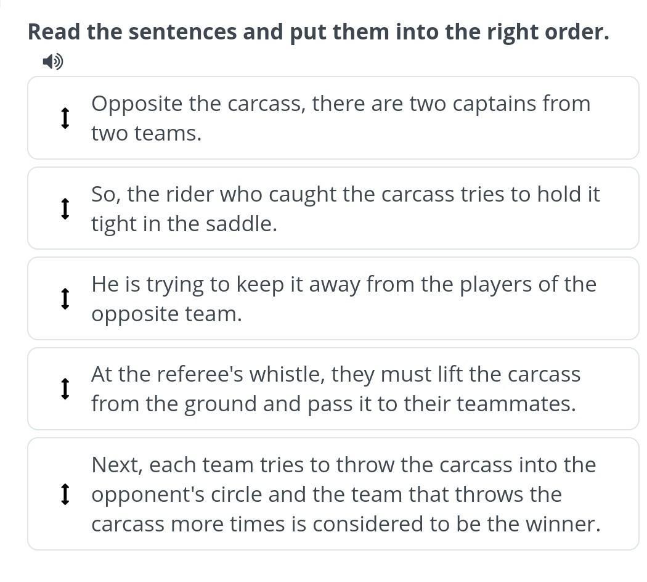Click the reorder arrow beside 'Next, each team'
The image size is (647, 582).
(x=65, y=494)
